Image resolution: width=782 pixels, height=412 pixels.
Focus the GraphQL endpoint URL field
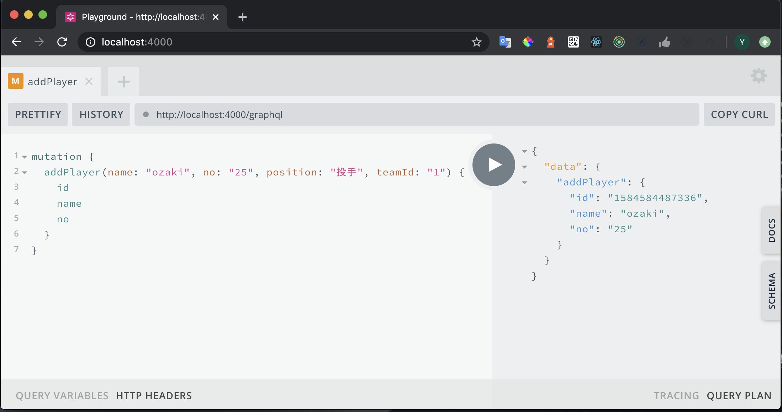417,114
